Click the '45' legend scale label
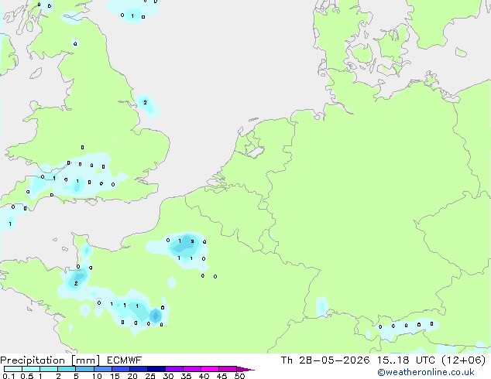Screen dimensions: 491x379 coord(221,376)
